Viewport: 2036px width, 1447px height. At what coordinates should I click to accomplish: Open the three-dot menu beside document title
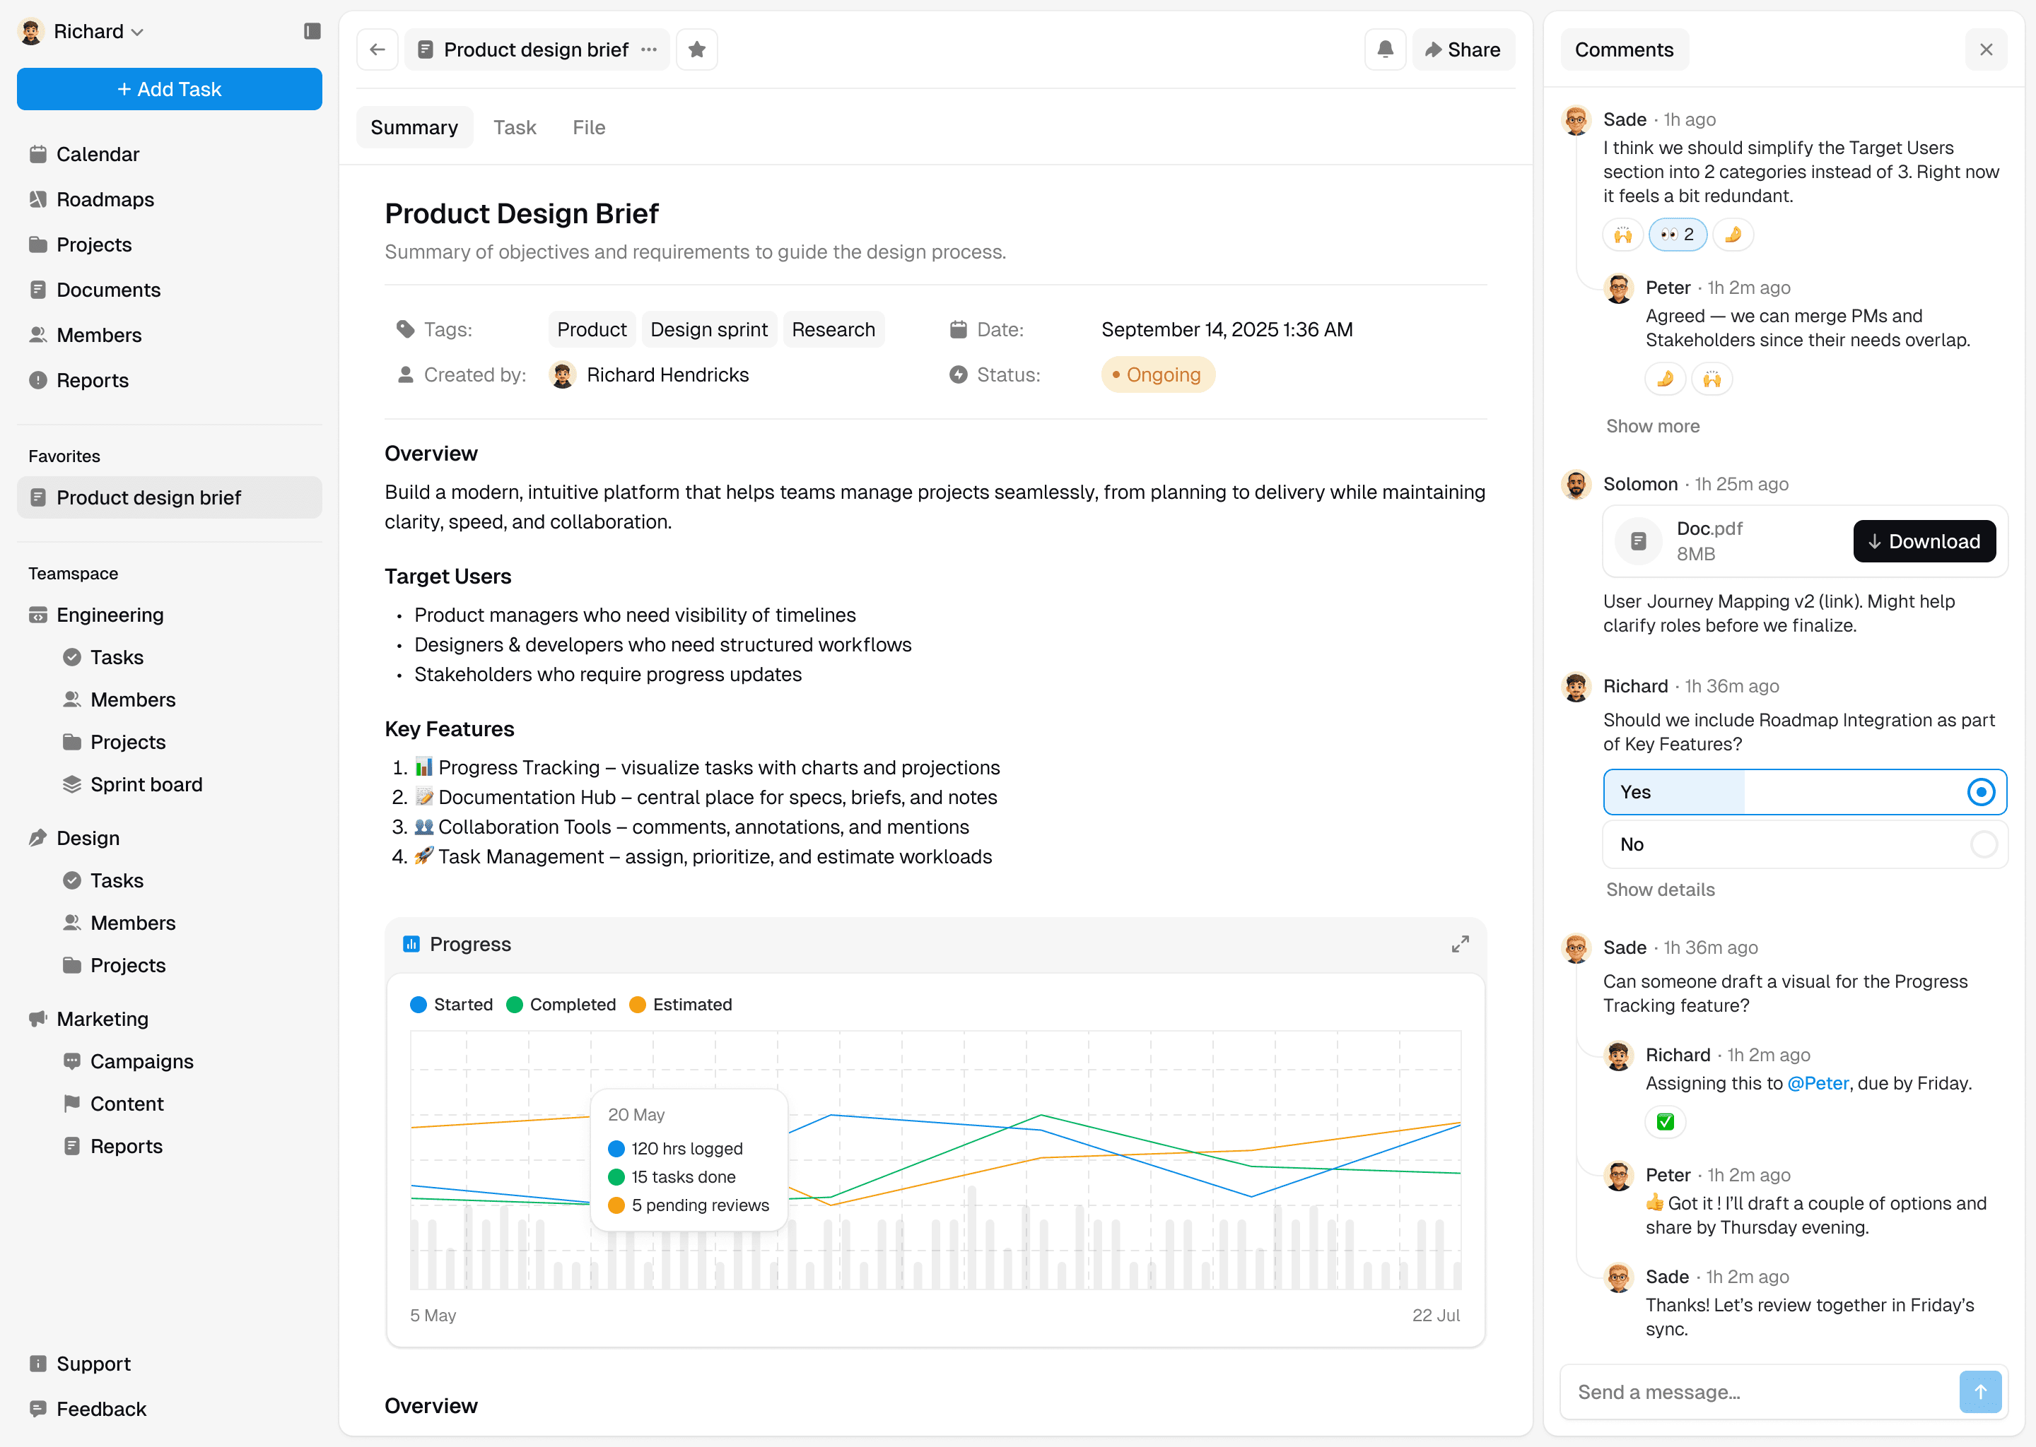[649, 49]
